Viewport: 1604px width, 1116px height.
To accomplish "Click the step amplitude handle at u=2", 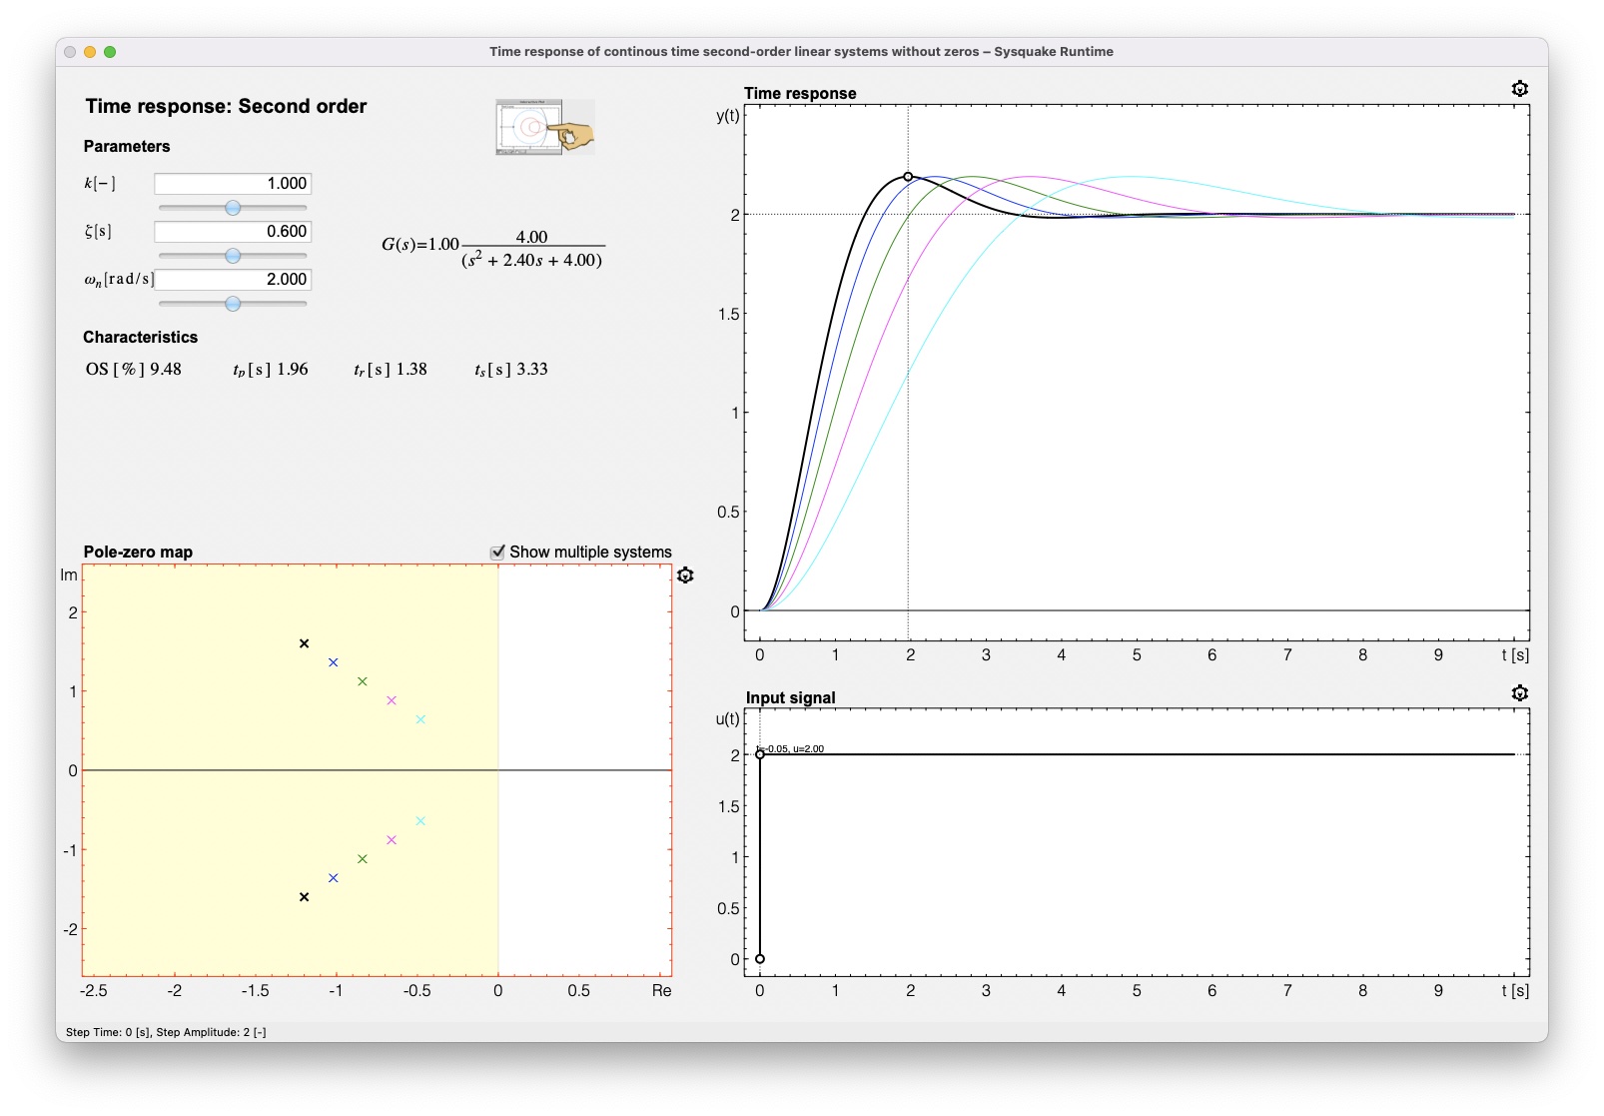I will (760, 754).
